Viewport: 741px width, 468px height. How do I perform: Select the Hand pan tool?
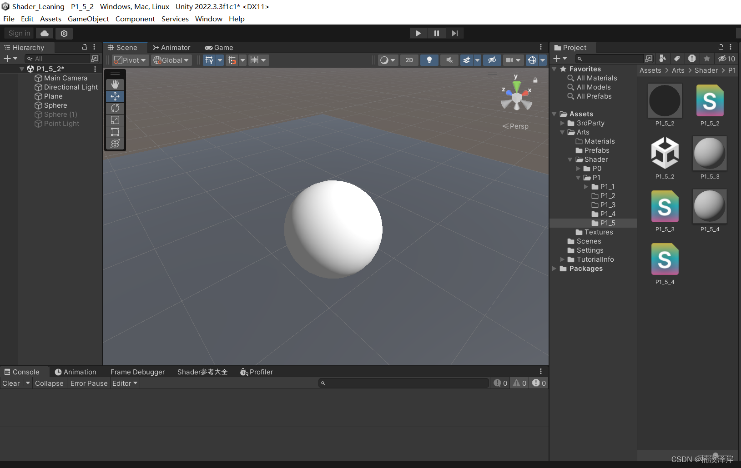tap(115, 85)
